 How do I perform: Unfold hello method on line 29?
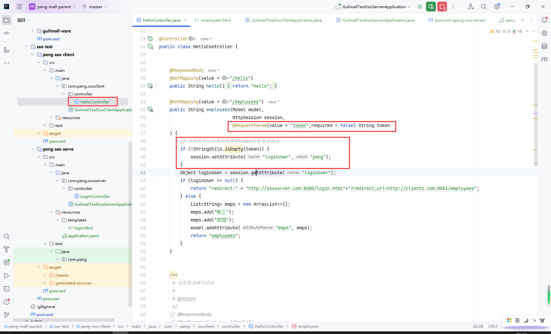156,86
